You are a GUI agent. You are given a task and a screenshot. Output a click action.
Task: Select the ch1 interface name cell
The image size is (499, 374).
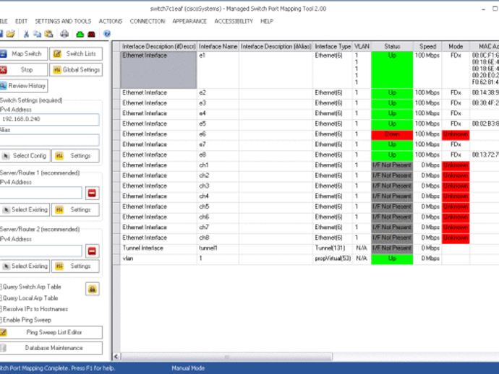[218, 165]
